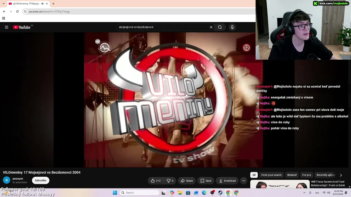Show more filter chips with arrow

click(341, 175)
